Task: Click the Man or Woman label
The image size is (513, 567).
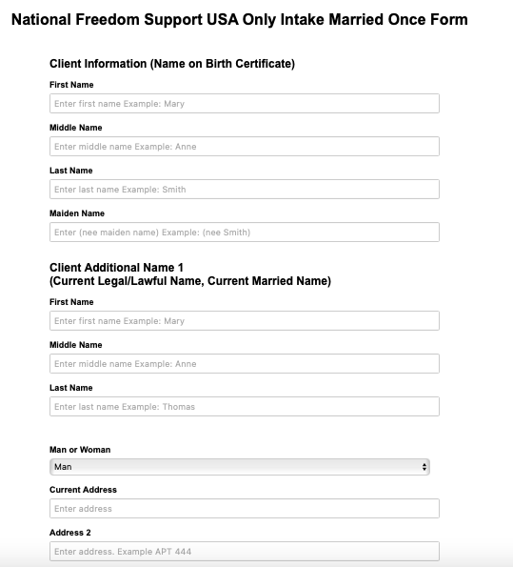Action: pyautogui.click(x=80, y=450)
